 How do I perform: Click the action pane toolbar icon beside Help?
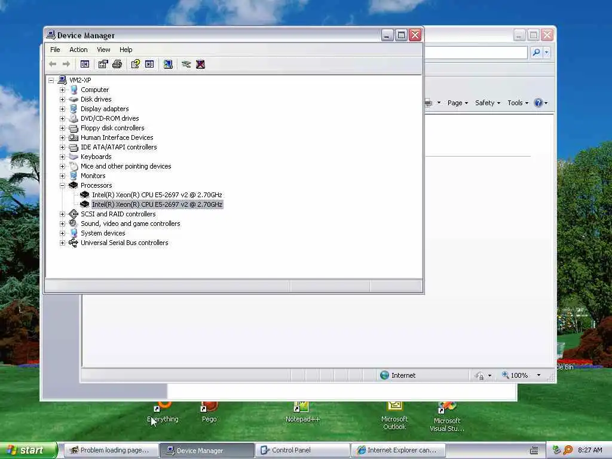coord(149,64)
